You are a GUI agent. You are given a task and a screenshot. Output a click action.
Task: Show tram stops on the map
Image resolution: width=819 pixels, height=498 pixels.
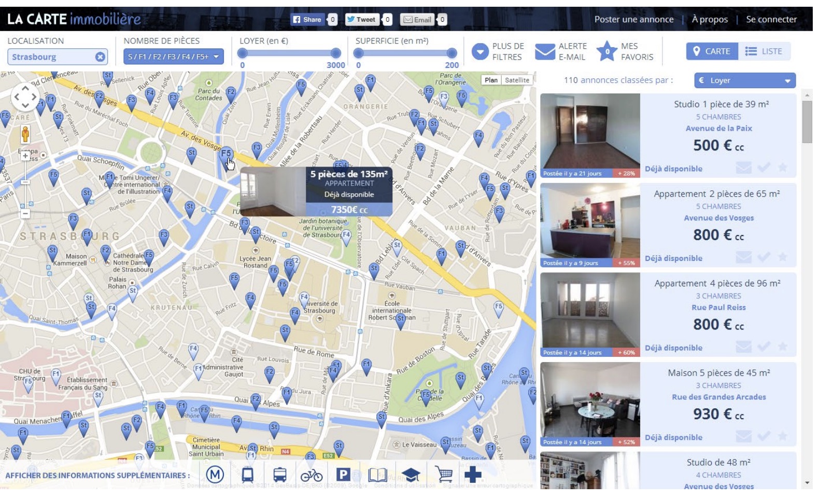[248, 475]
